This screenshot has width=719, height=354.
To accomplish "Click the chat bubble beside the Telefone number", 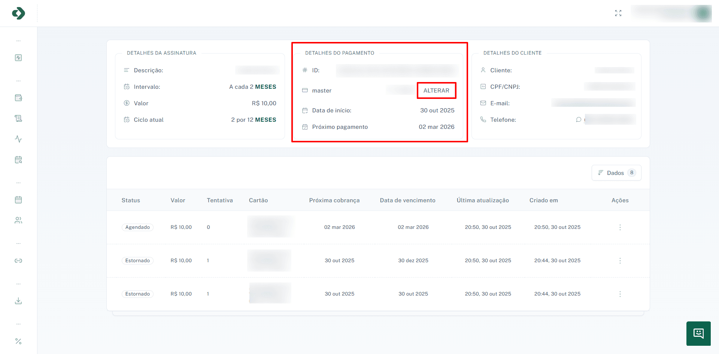I will pyautogui.click(x=579, y=119).
